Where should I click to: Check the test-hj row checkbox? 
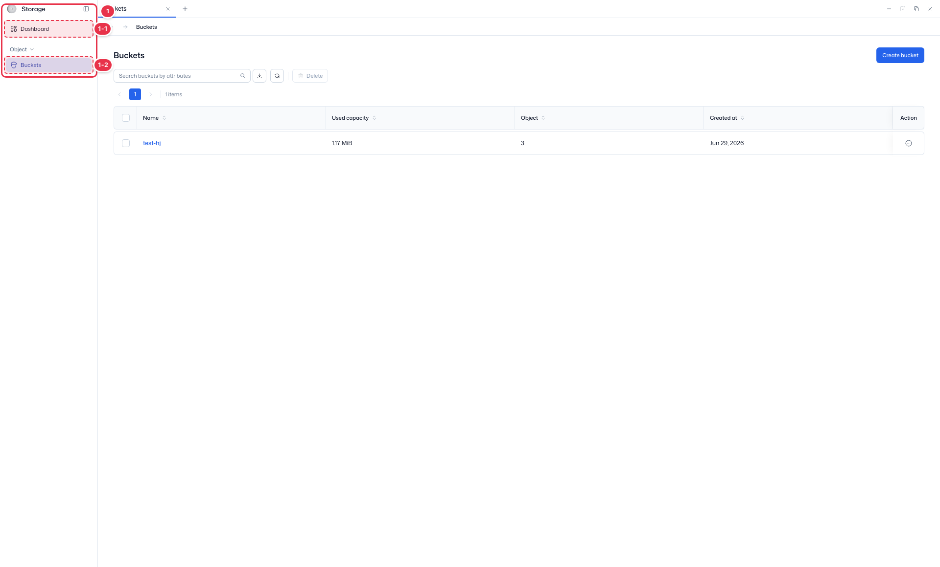point(126,143)
